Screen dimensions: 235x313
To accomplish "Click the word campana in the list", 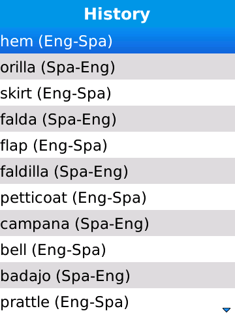I will click(x=35, y=224).
